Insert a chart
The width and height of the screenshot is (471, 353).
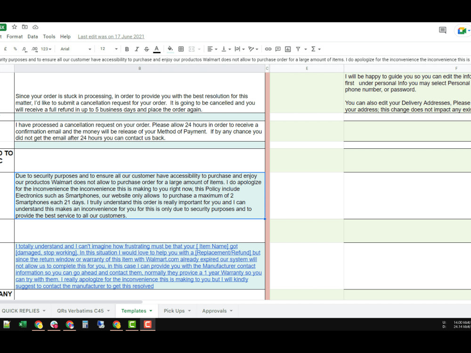pyautogui.click(x=288, y=49)
